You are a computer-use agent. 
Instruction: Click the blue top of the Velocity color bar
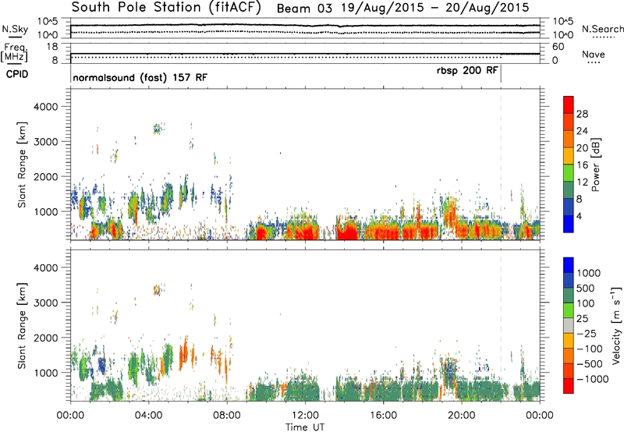pos(569,265)
